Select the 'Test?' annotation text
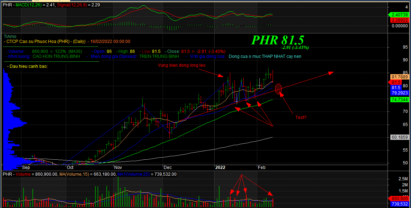411x208 pixels. [x=301, y=117]
